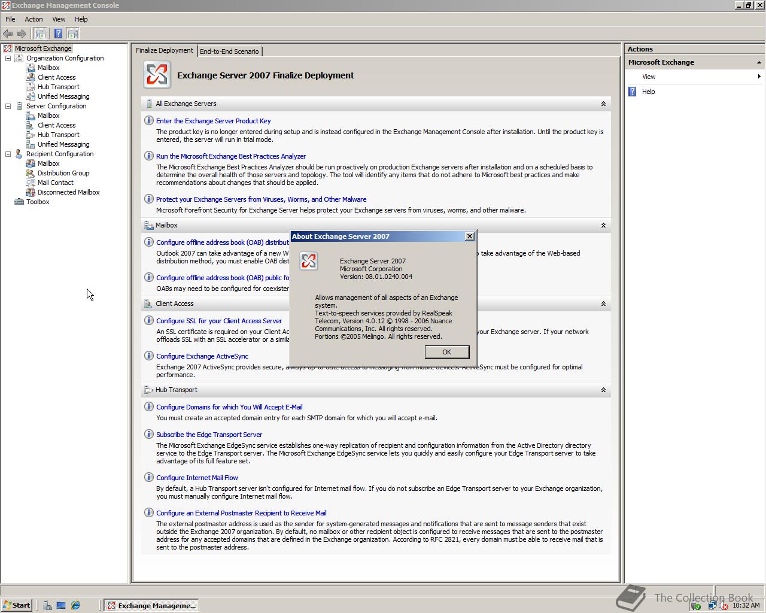Open Server Manager in the Quick Launch
This screenshot has width=766, height=613.
coord(47,605)
